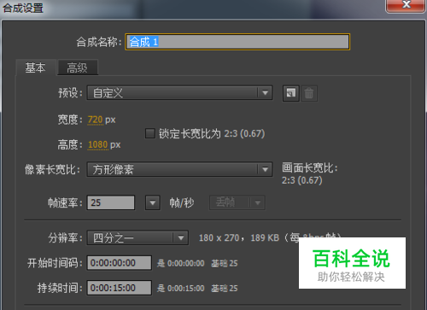Image resolution: width=427 pixels, height=310 pixels.
Task: Click the 帧速率 value field 25
Action: [x=111, y=202]
